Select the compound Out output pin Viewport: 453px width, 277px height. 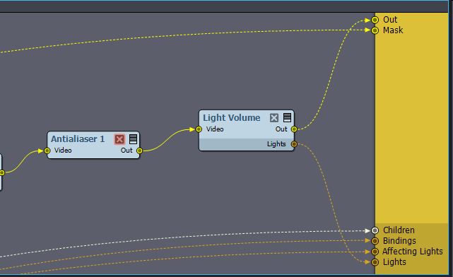[375, 20]
